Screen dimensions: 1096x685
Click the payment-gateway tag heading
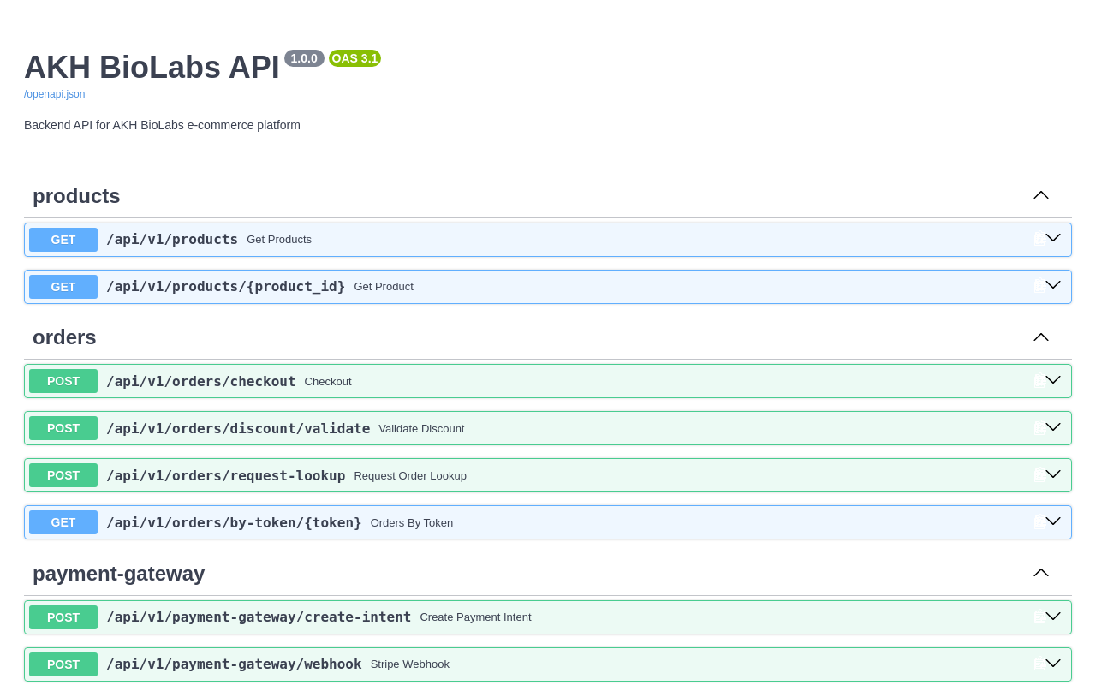(118, 574)
